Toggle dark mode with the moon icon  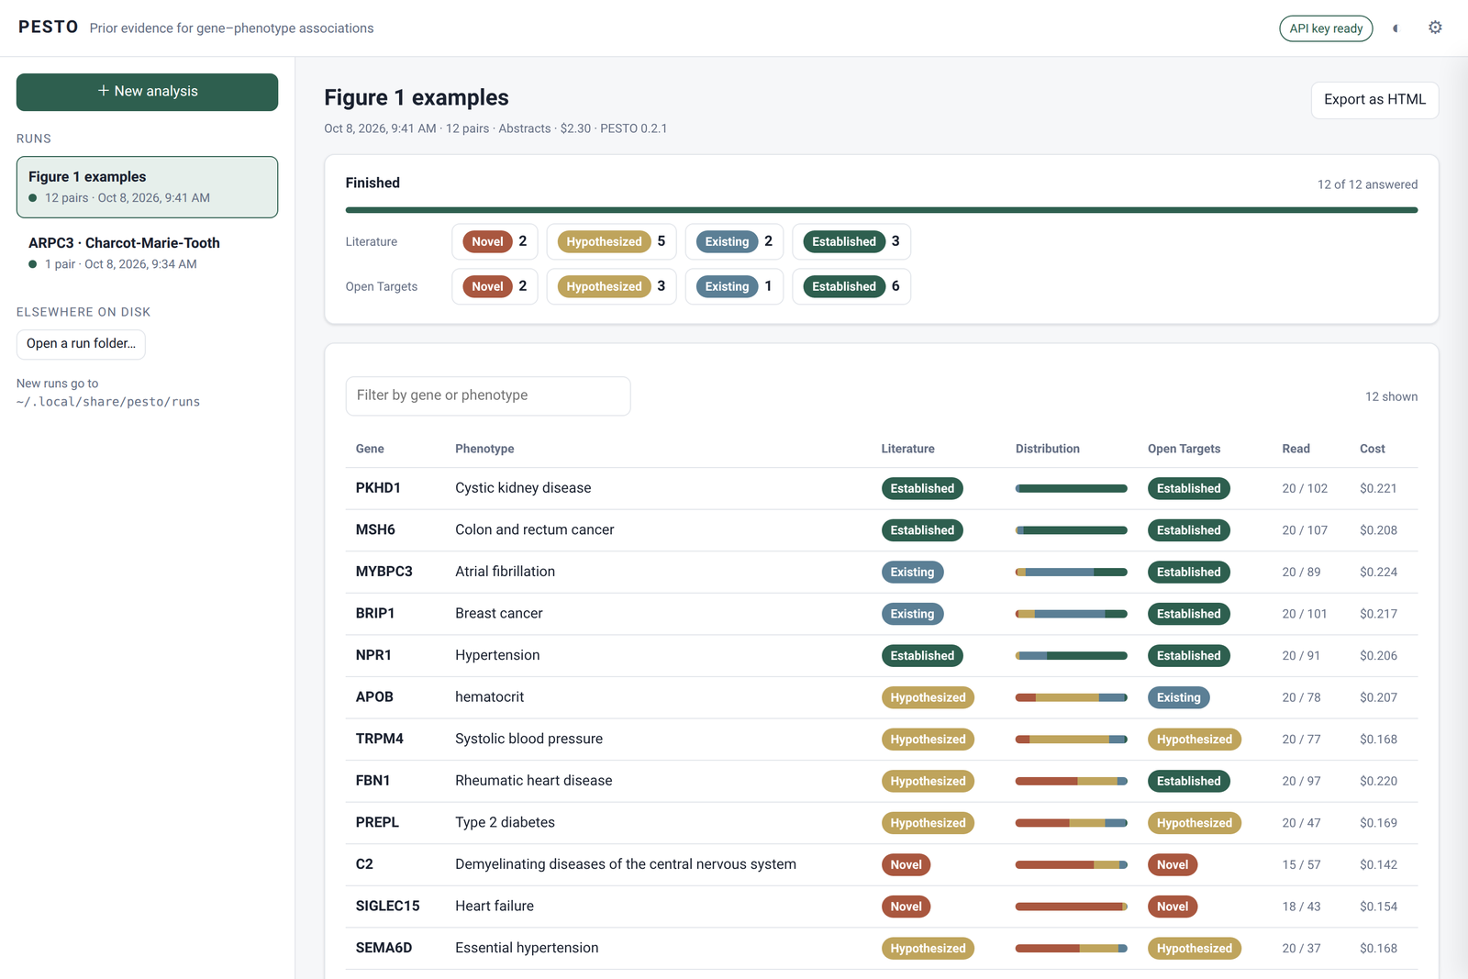click(x=1396, y=28)
